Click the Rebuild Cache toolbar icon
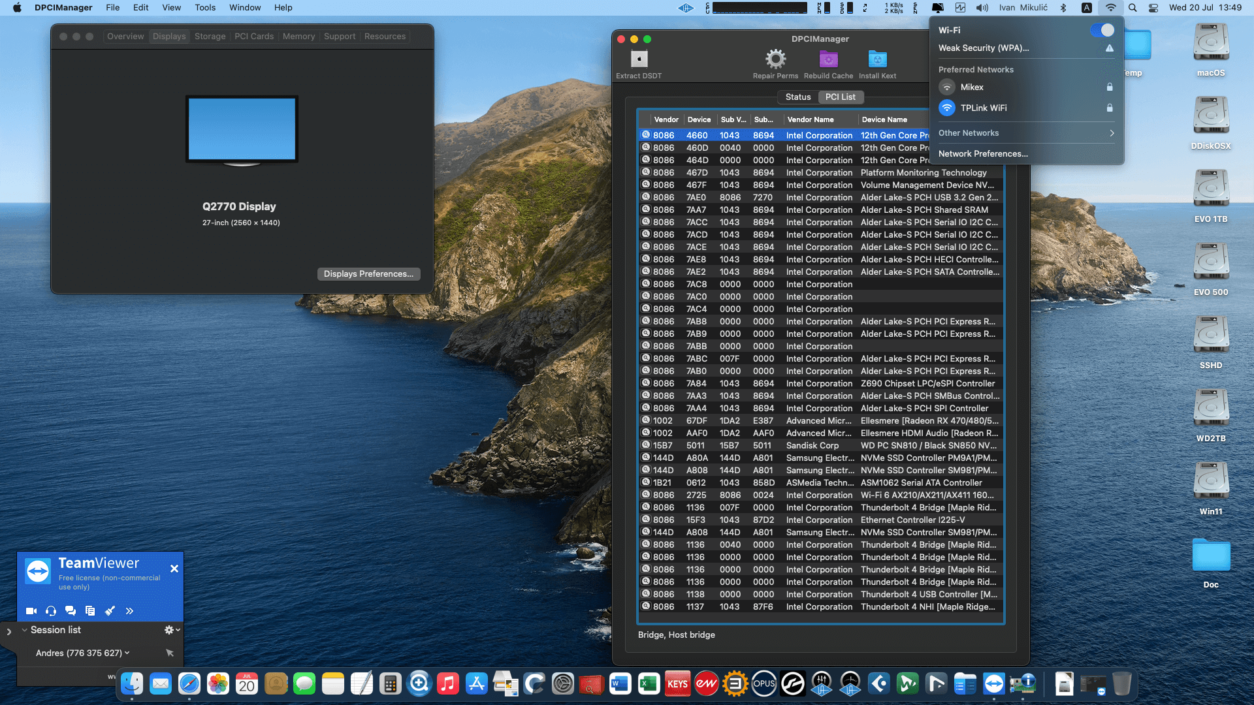Screen dimensions: 1254x705 tap(828, 59)
